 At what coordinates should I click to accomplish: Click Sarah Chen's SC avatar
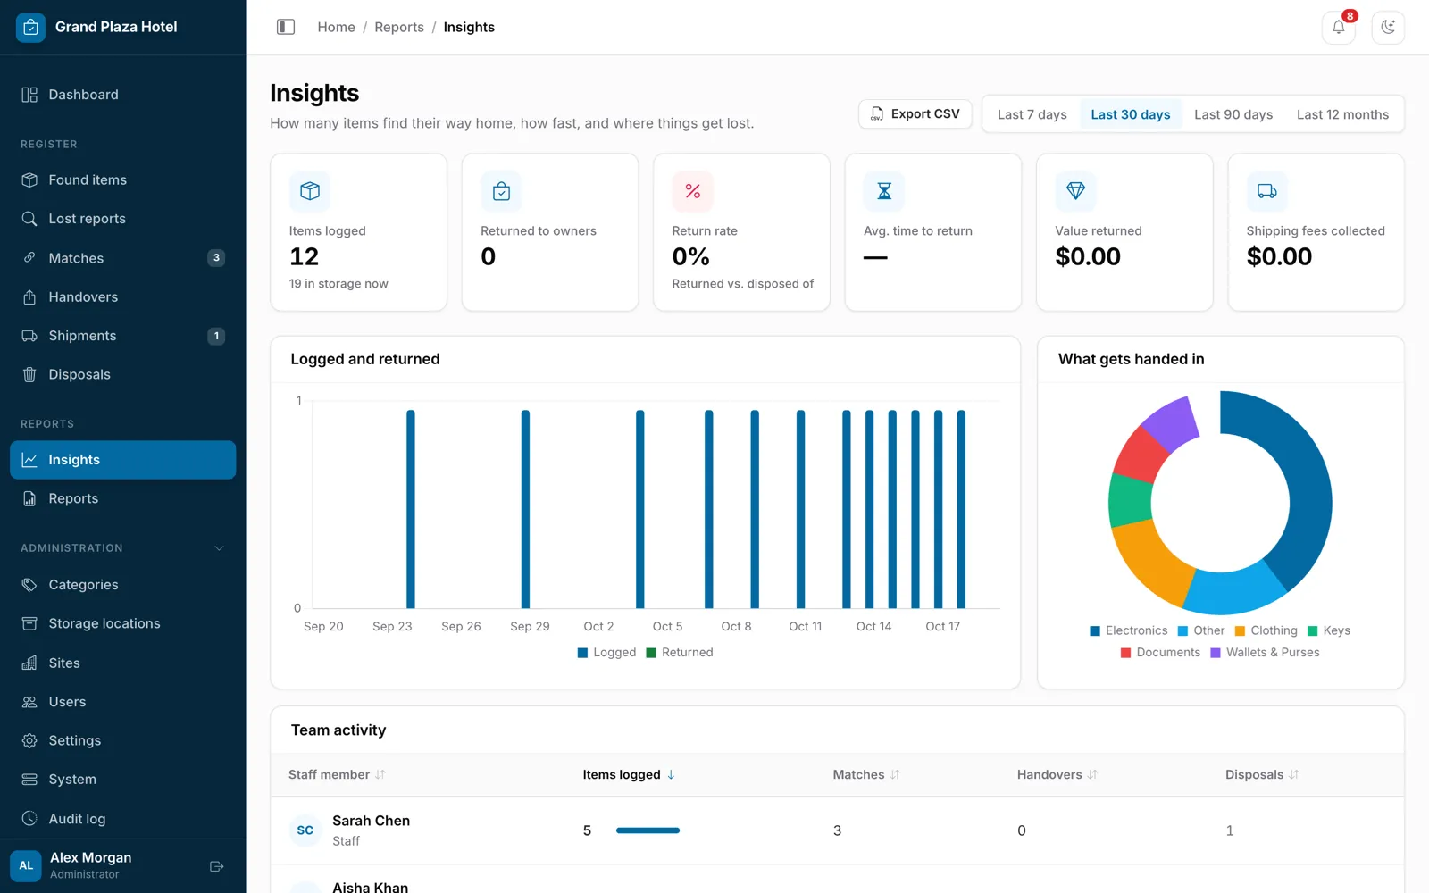point(305,830)
